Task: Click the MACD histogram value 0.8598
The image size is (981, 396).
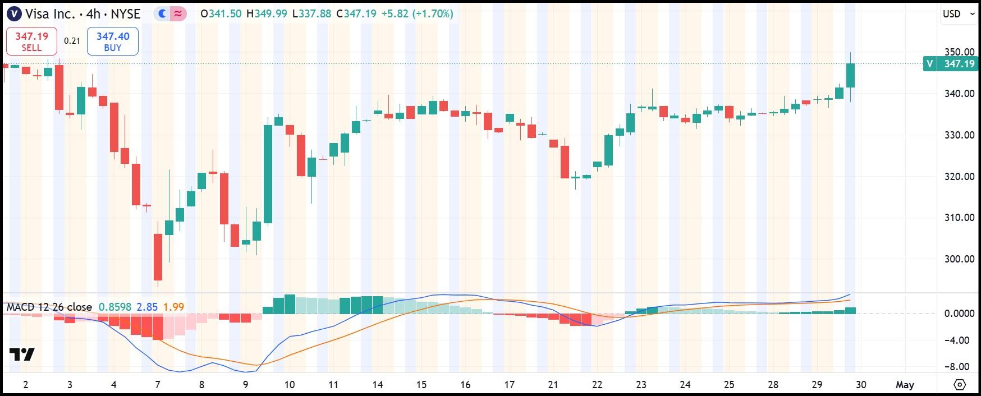Action: point(115,307)
